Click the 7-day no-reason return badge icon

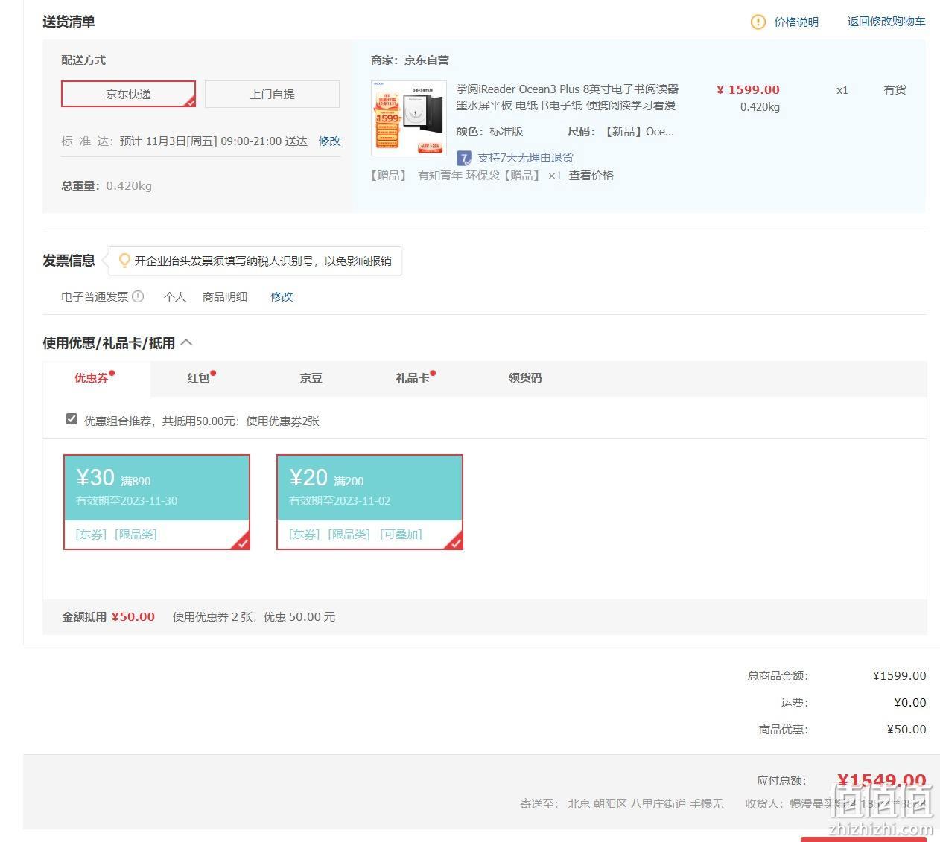(464, 158)
